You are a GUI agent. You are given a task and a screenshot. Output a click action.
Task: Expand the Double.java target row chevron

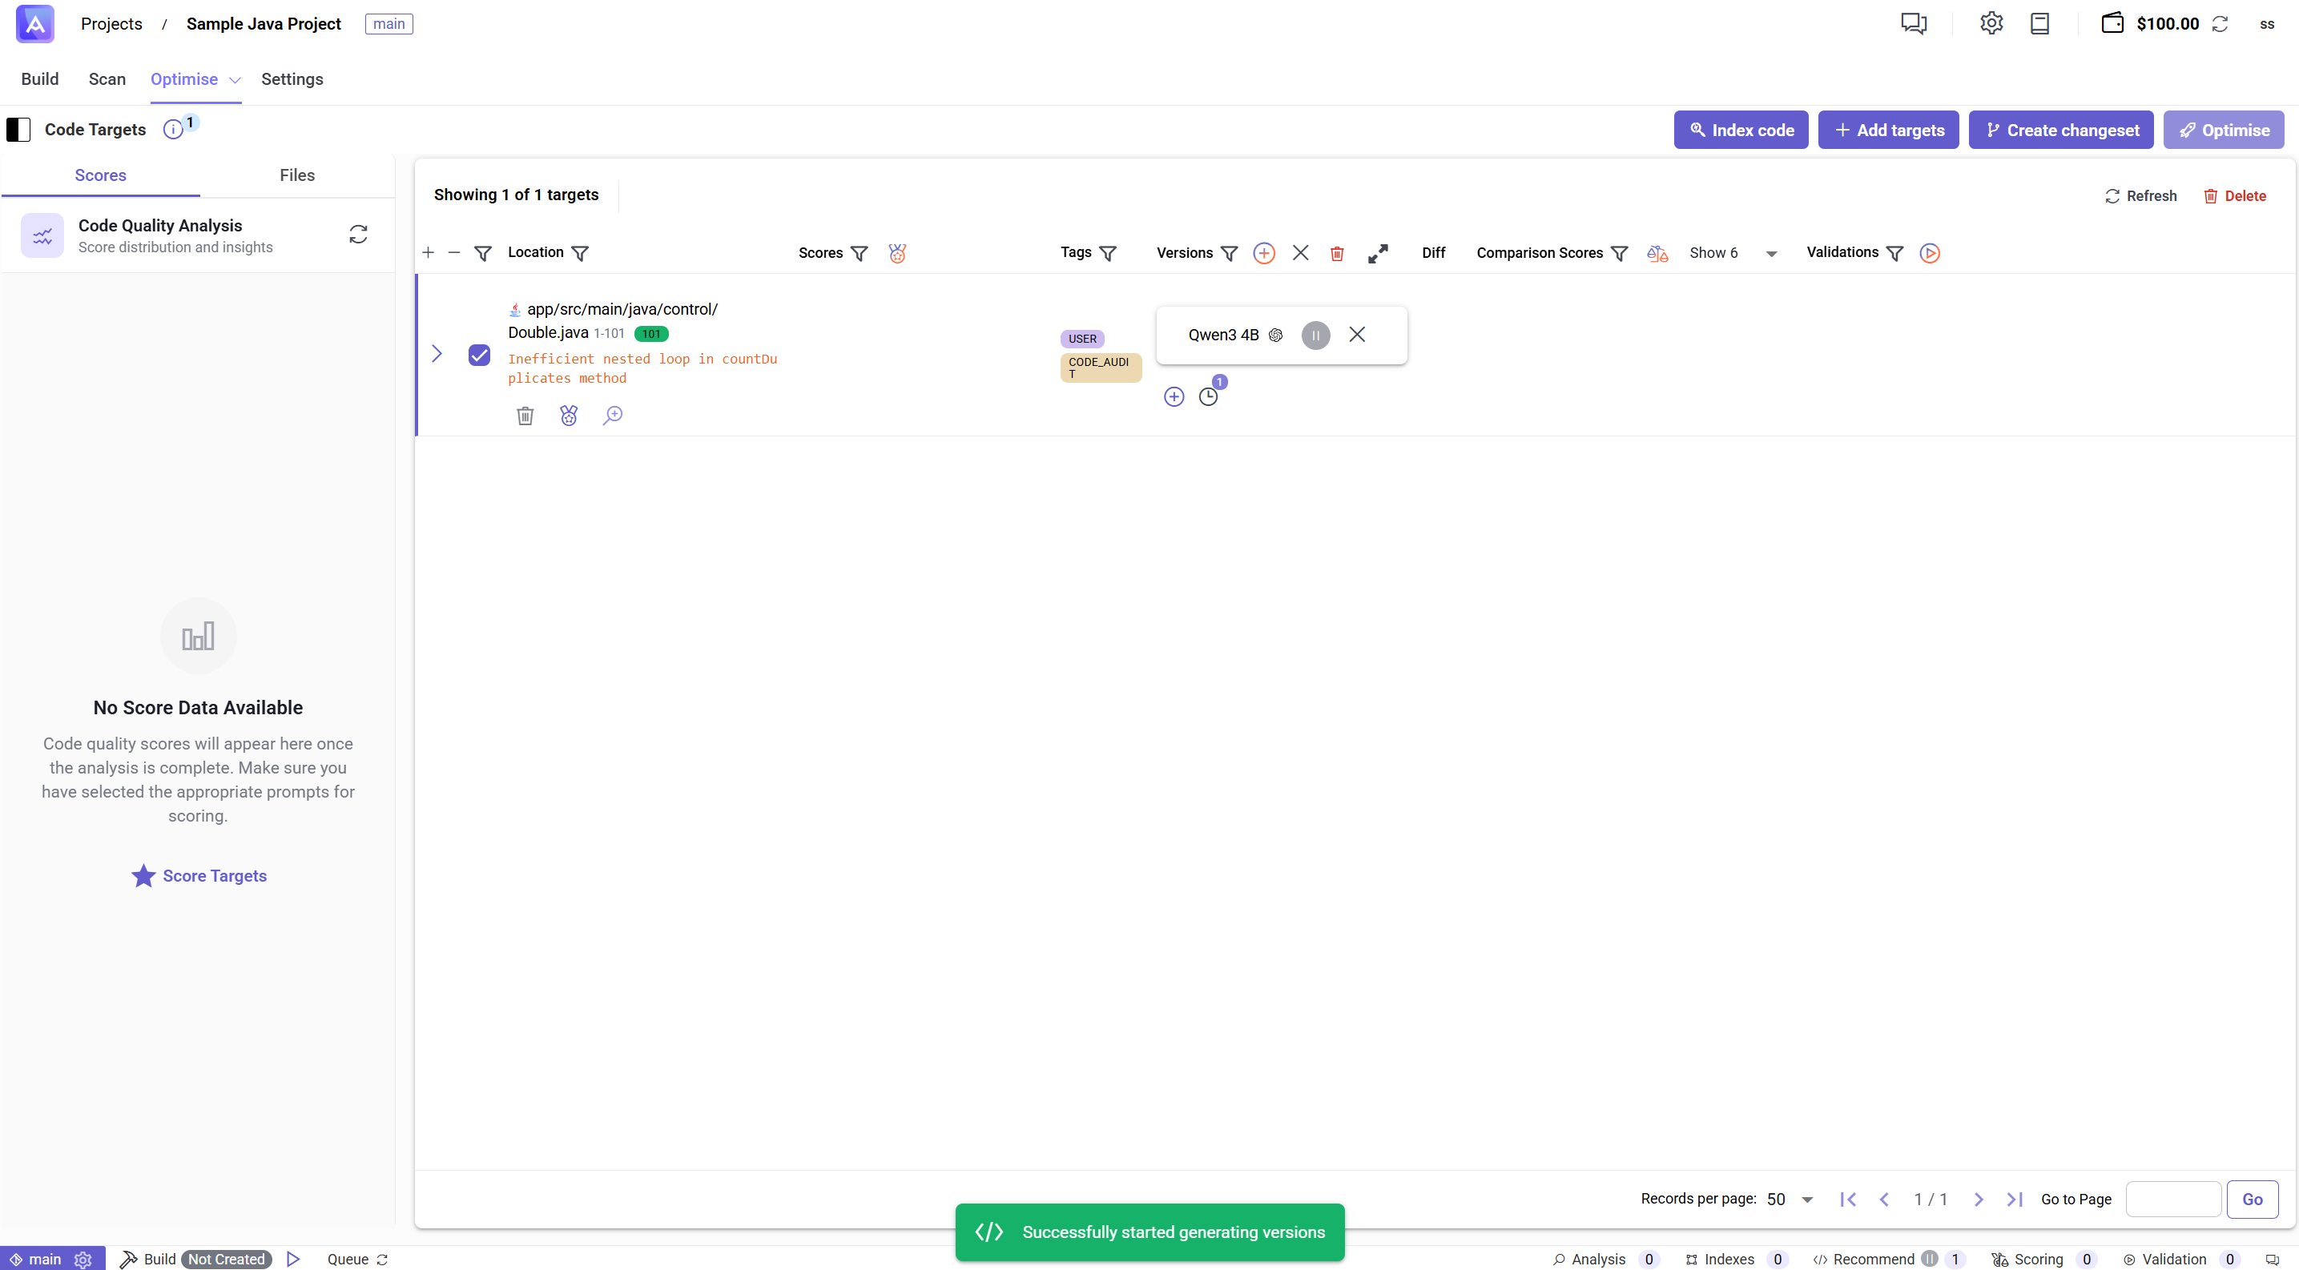[x=437, y=354]
